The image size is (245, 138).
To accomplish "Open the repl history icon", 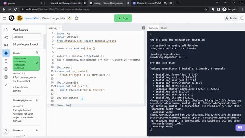I will pyautogui.click(x=77, y=18).
